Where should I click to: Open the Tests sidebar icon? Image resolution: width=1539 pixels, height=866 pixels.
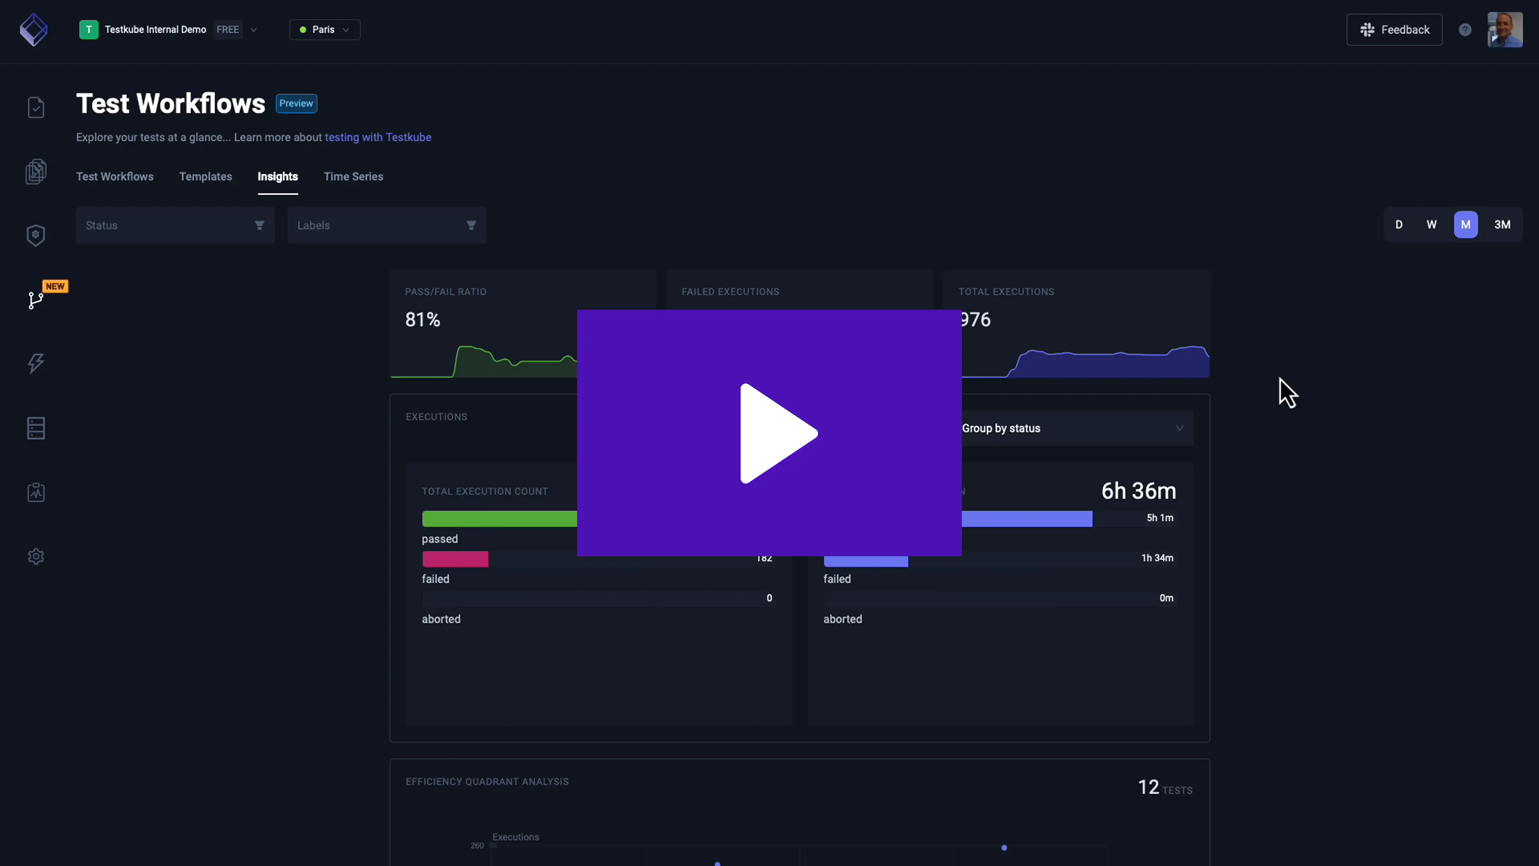tap(36, 107)
